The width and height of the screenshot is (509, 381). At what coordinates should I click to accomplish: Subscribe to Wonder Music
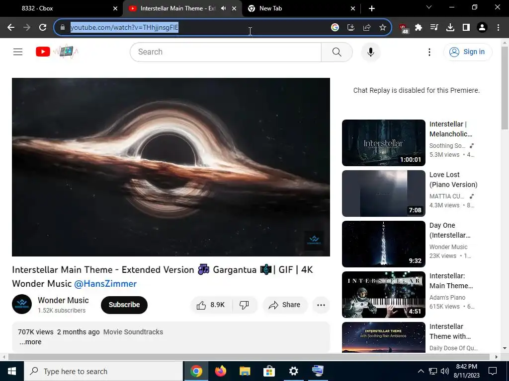(x=124, y=305)
